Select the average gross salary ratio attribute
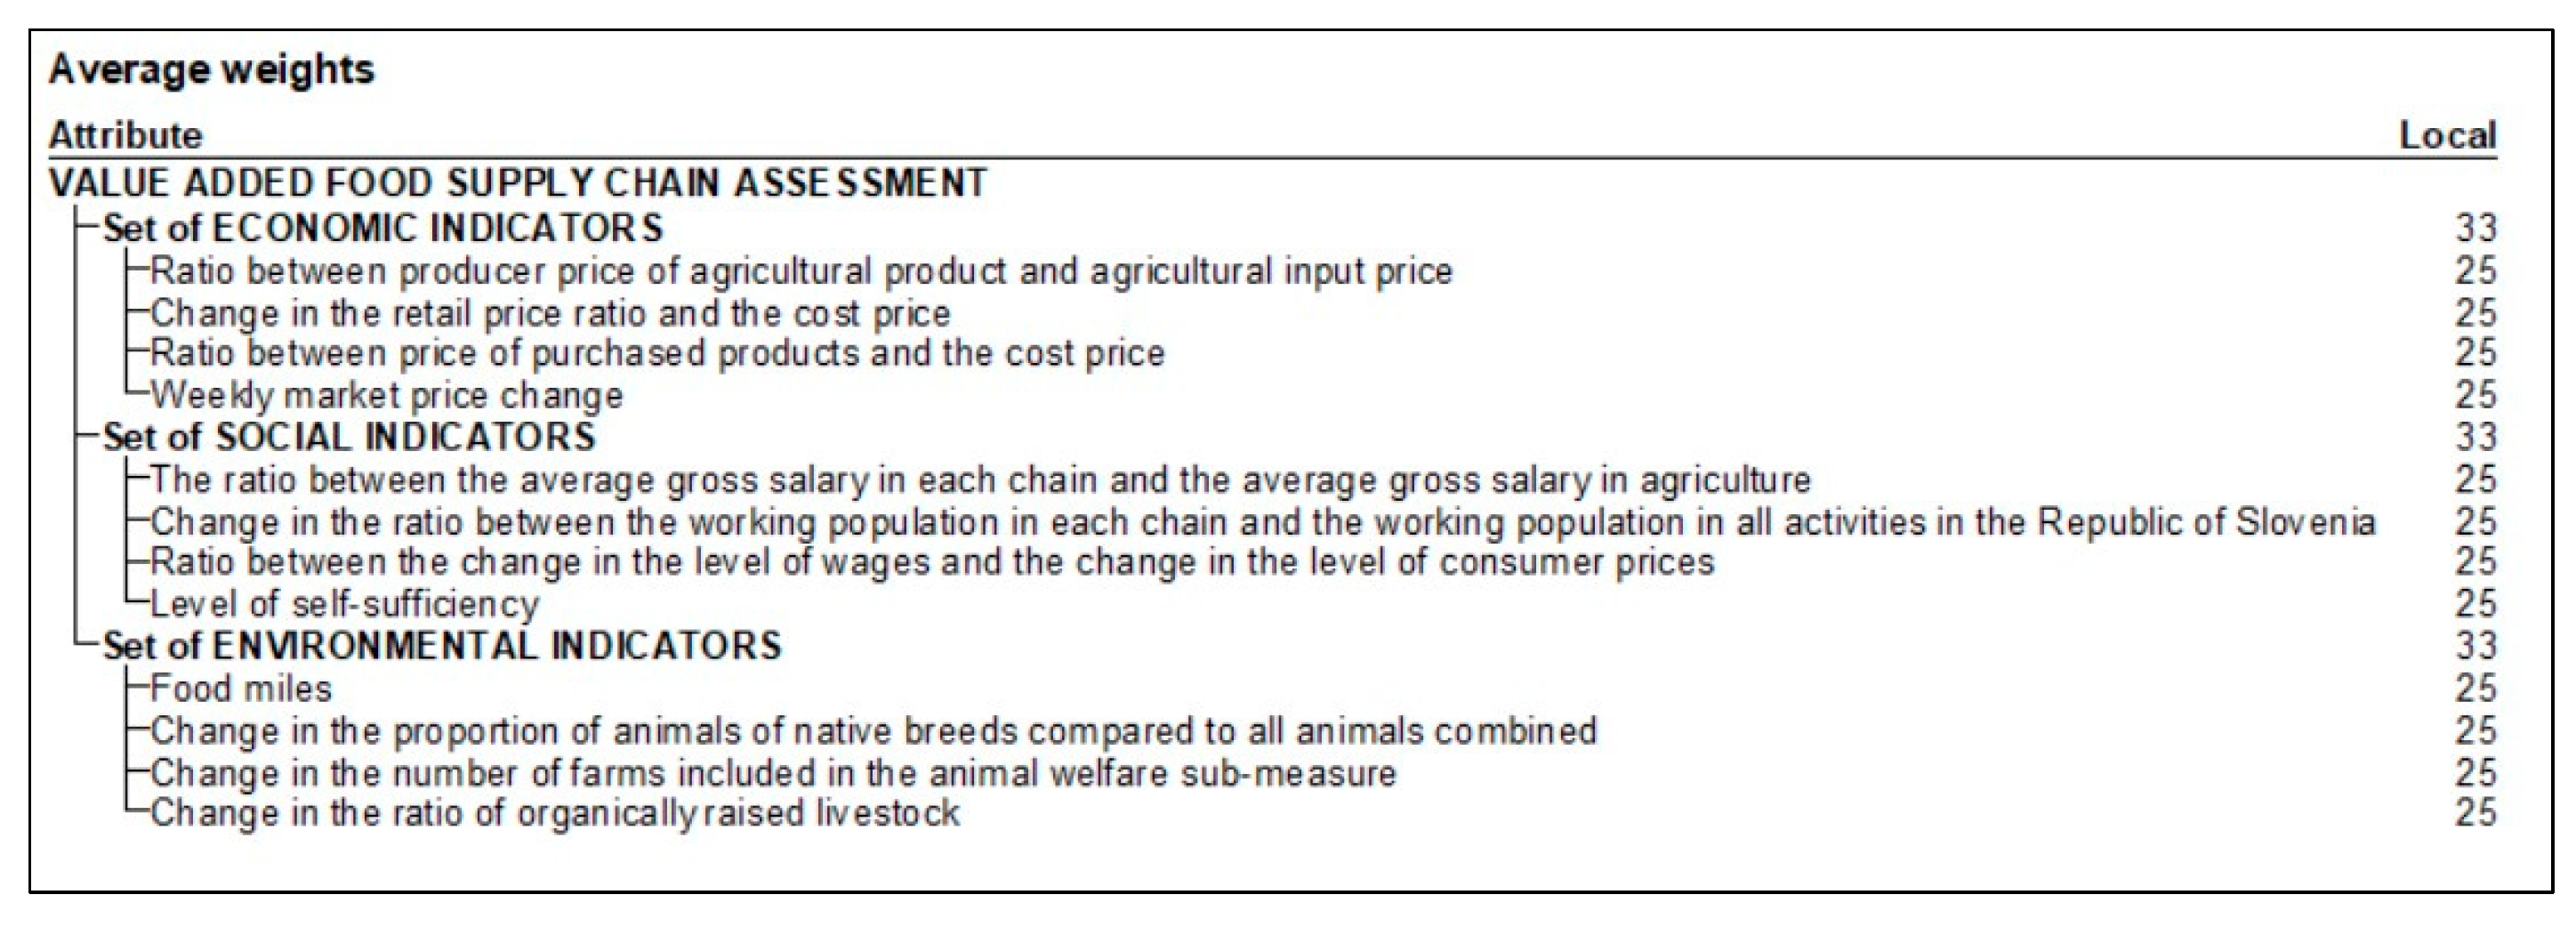This screenshot has width=2576, height=927. tap(980, 480)
